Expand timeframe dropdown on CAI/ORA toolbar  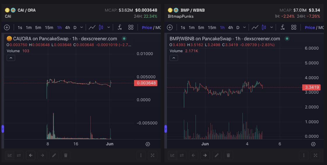(82, 27)
